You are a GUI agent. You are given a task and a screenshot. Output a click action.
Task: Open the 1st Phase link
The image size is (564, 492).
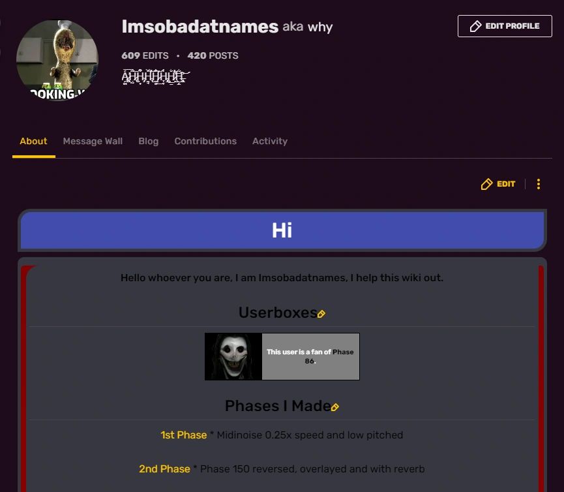pos(183,435)
